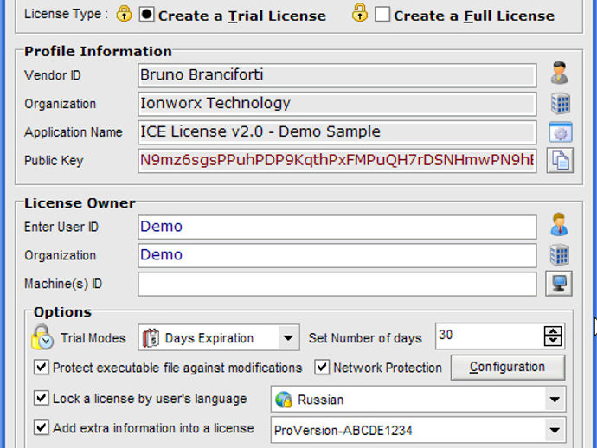Click building icon beside License Owner Organization
597x448 pixels.
pos(560,254)
